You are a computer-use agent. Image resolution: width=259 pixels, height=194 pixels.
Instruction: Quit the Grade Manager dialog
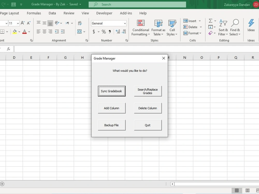click(148, 125)
